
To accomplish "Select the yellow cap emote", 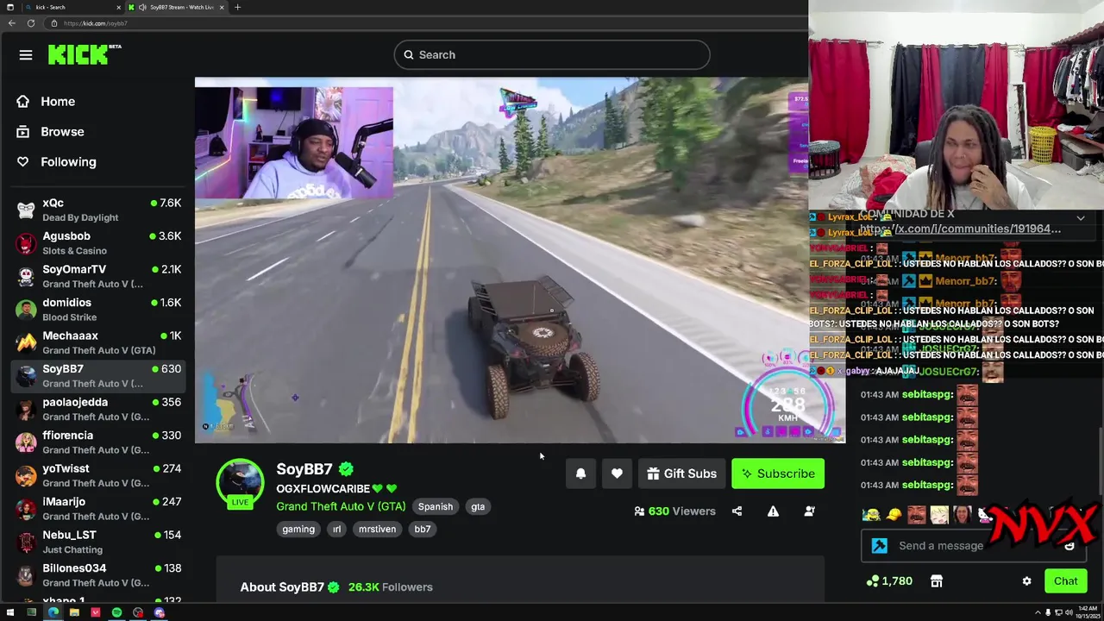I will point(894,515).
